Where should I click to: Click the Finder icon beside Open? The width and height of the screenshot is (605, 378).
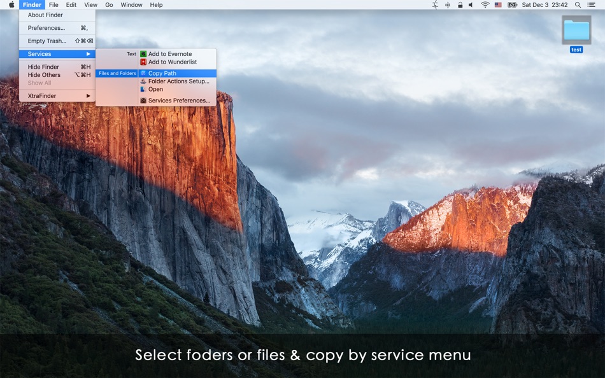(x=143, y=89)
